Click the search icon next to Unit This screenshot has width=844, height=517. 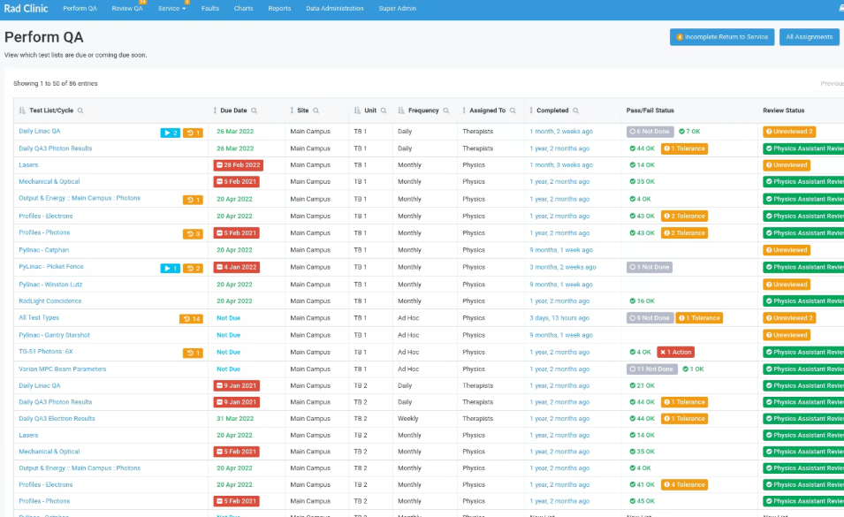(x=384, y=110)
